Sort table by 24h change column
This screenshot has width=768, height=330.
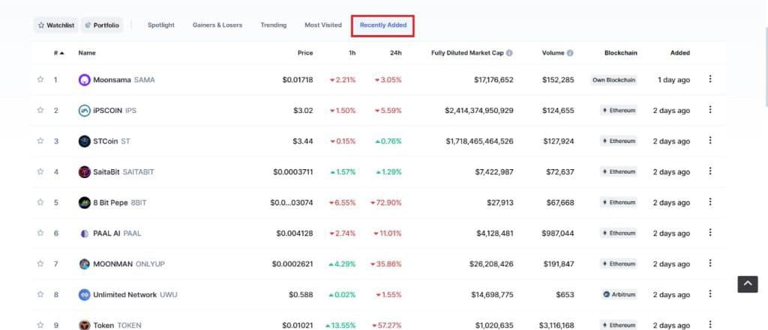click(396, 53)
